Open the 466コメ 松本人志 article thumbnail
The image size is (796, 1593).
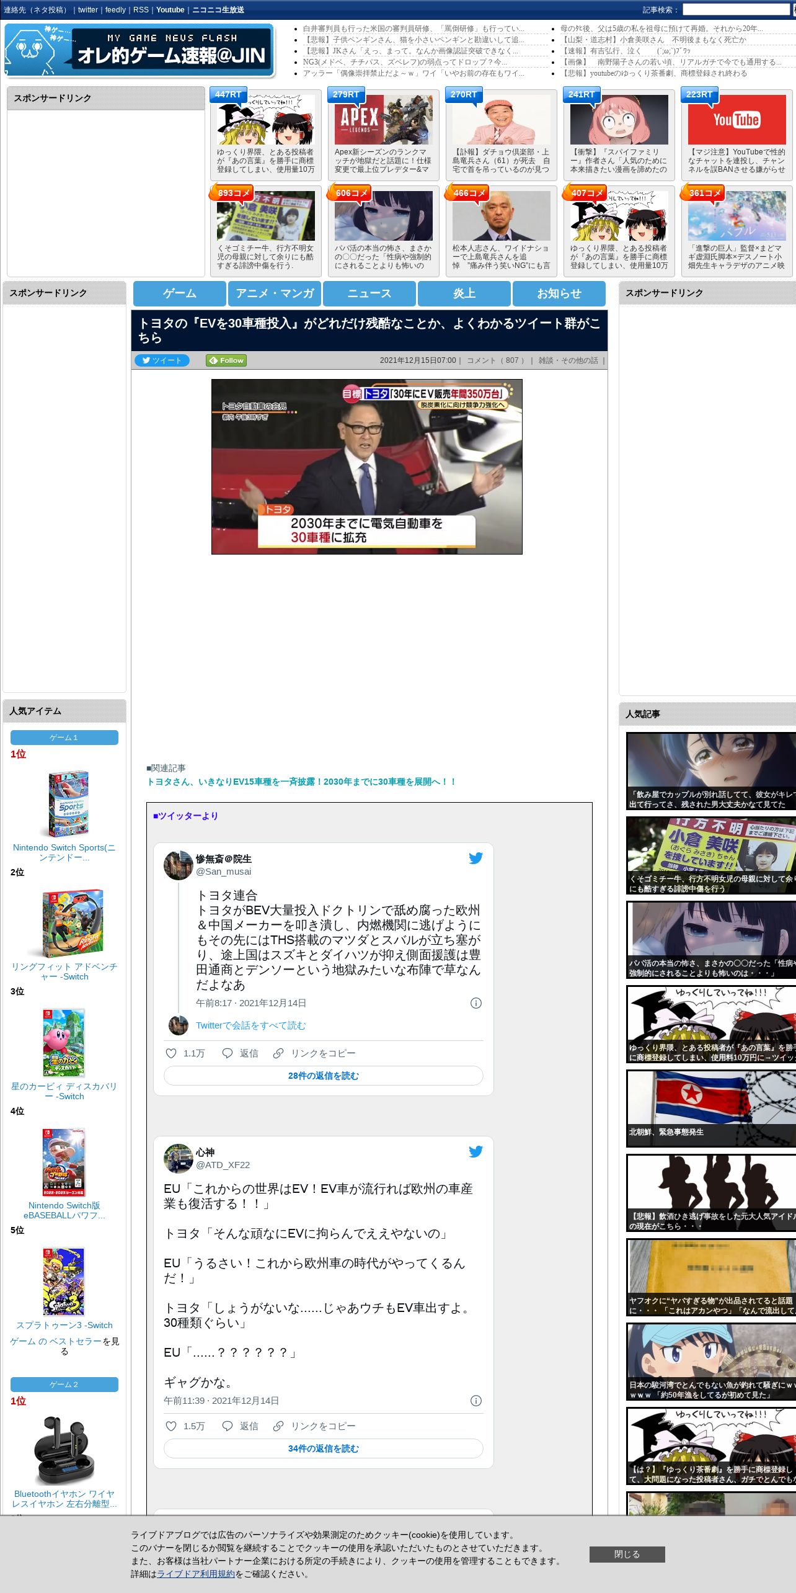pyautogui.click(x=502, y=216)
